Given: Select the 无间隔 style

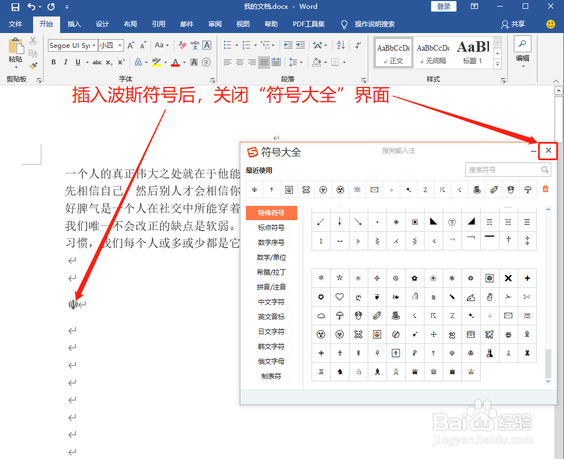Looking at the screenshot, I should 433,53.
